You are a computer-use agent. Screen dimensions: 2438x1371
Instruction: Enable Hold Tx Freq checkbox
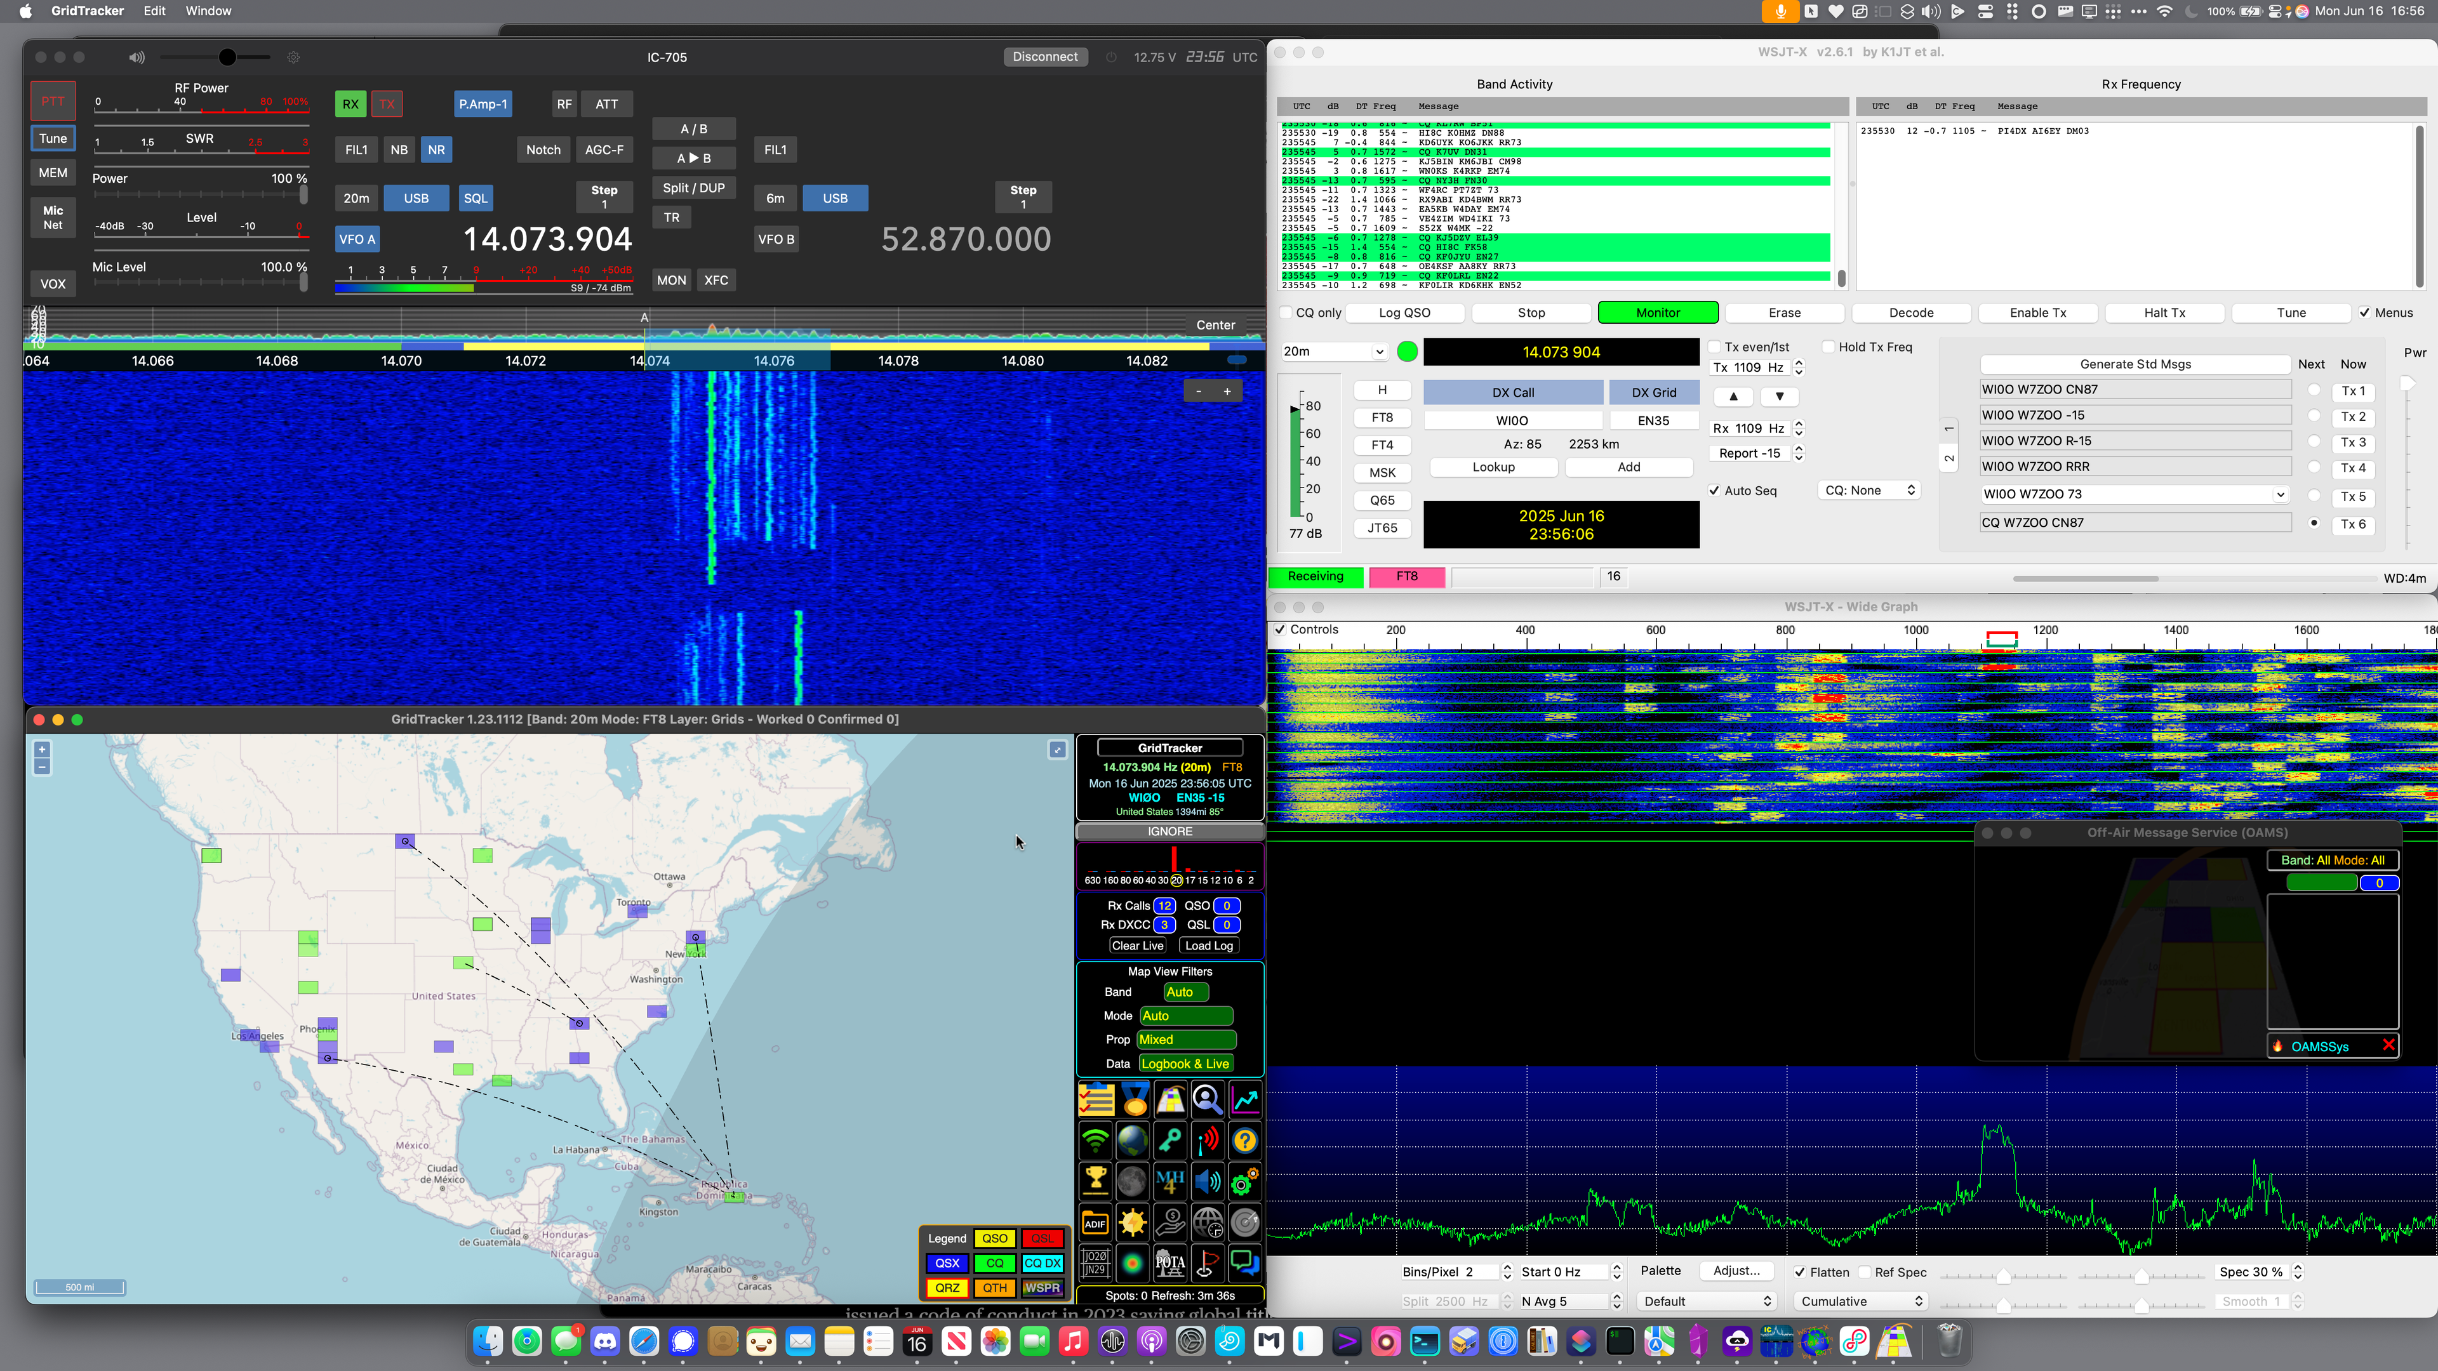click(x=1828, y=347)
